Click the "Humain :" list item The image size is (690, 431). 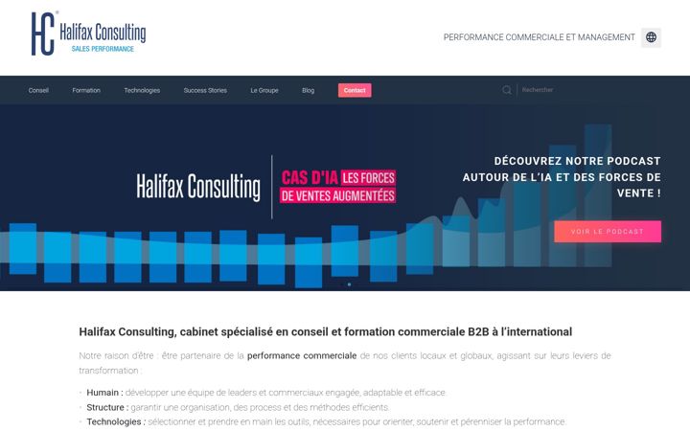pyautogui.click(x=265, y=393)
